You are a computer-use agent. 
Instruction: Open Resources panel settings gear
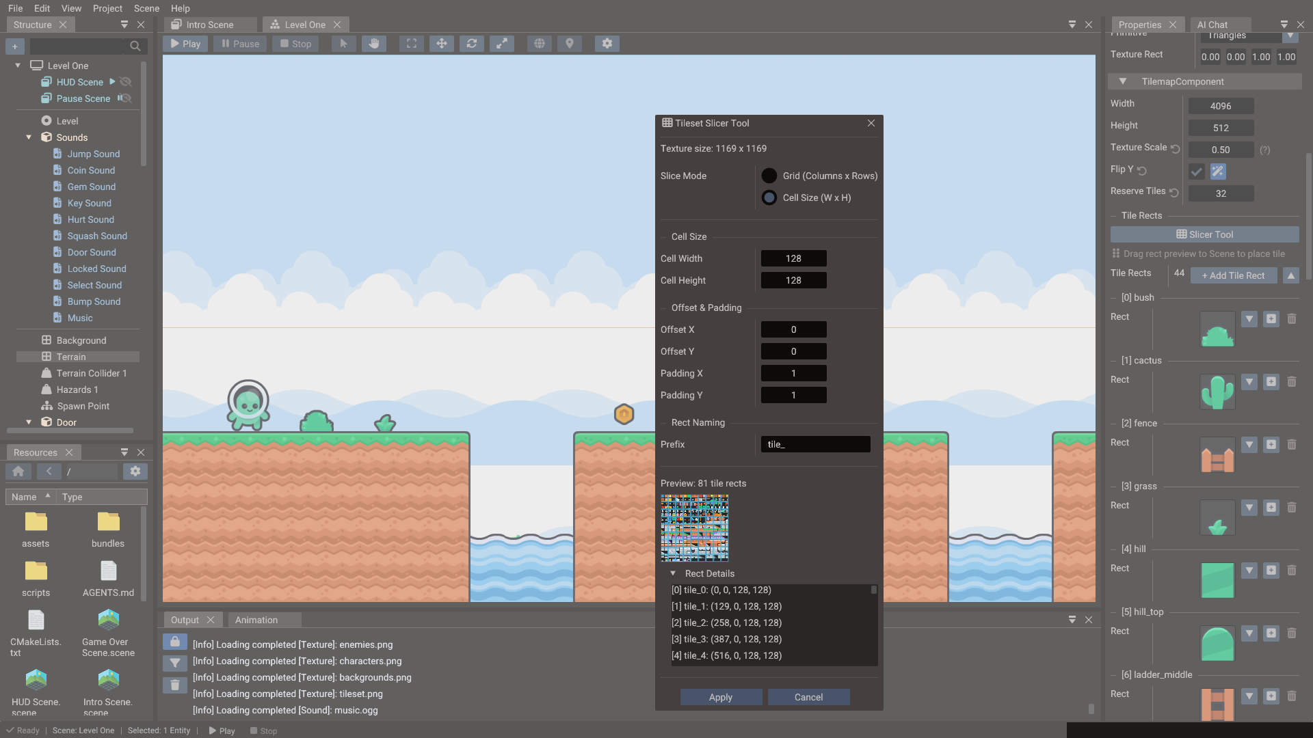pyautogui.click(x=135, y=471)
